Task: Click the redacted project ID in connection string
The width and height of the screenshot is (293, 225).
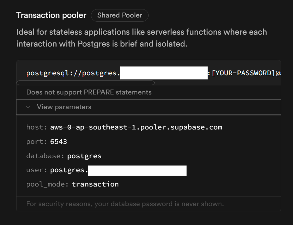Action: click(164, 73)
